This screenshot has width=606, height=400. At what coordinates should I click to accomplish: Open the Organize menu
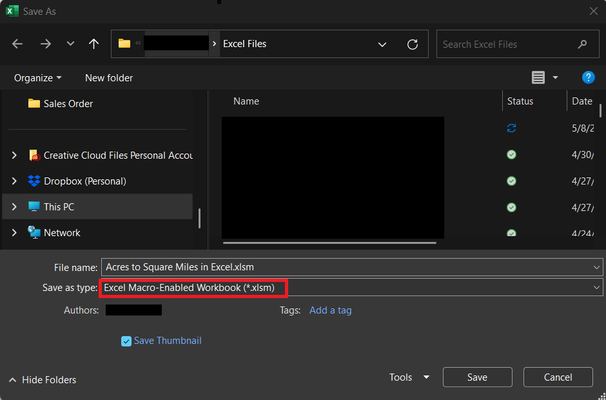pos(38,78)
